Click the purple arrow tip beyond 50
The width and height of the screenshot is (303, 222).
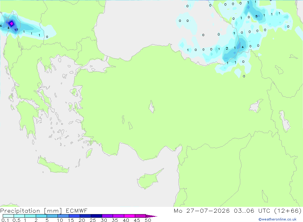151,216
